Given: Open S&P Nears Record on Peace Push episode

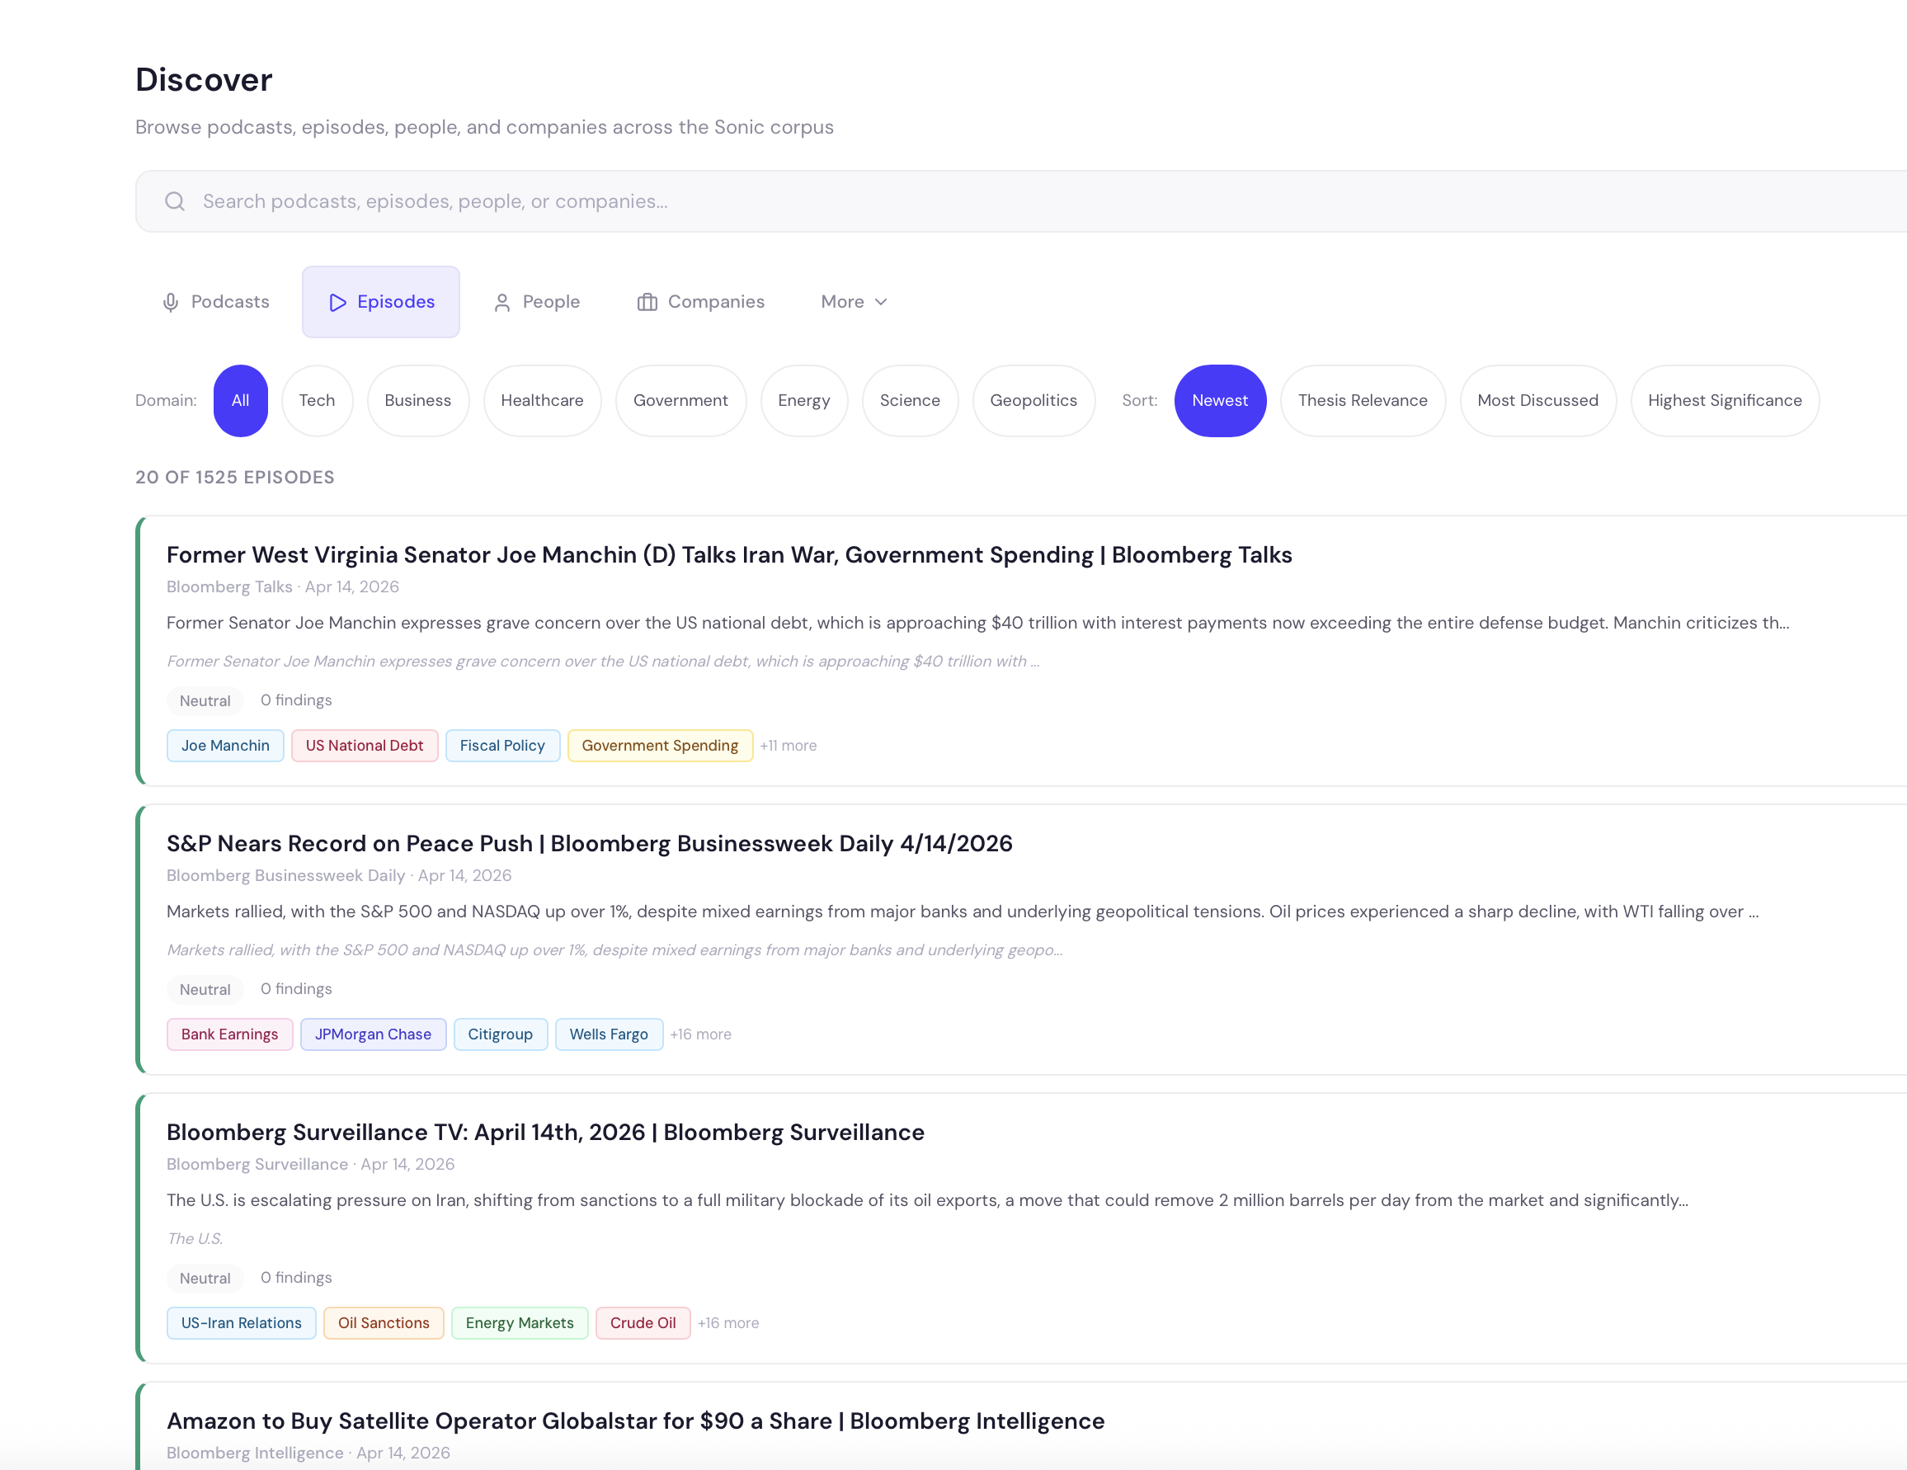Looking at the screenshot, I should pyautogui.click(x=590, y=844).
